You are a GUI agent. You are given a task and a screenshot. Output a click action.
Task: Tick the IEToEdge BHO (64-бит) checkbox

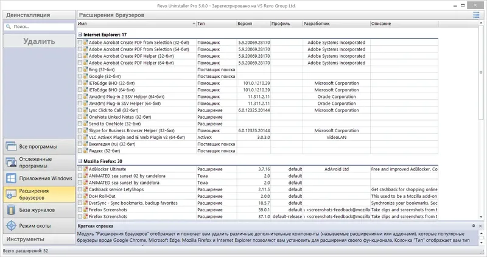click(80, 90)
